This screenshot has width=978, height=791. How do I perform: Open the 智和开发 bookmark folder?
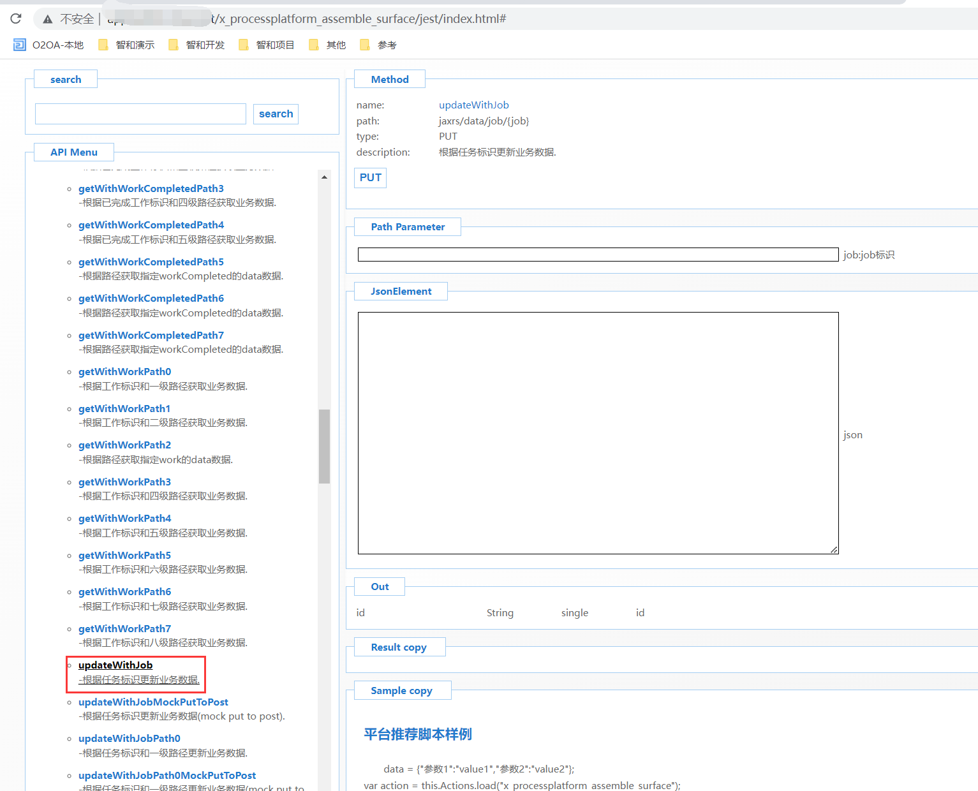196,45
